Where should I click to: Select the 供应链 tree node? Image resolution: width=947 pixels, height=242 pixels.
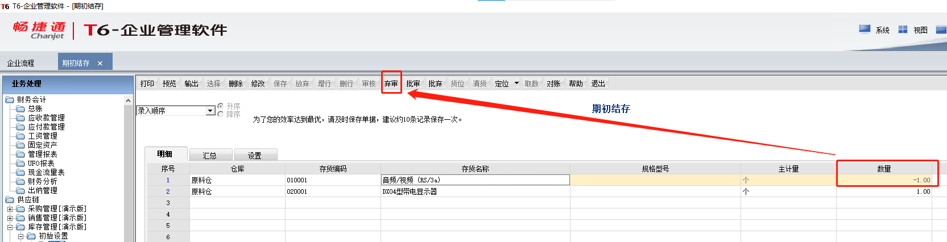pos(28,199)
